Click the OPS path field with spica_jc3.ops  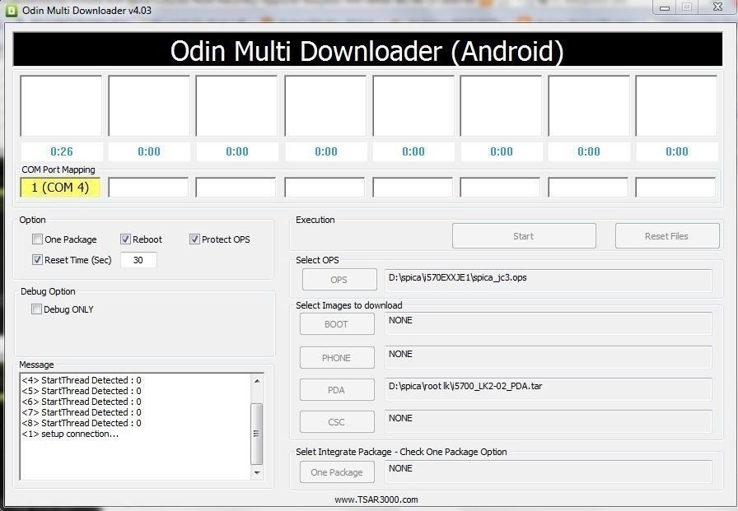[549, 281]
